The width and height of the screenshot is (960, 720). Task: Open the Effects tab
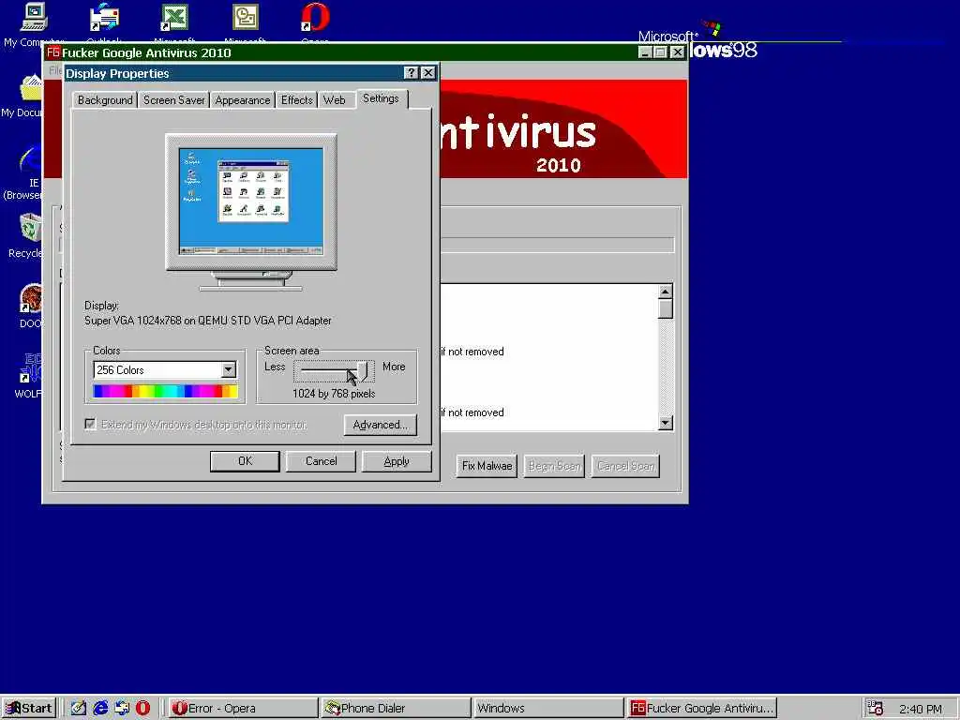point(297,100)
